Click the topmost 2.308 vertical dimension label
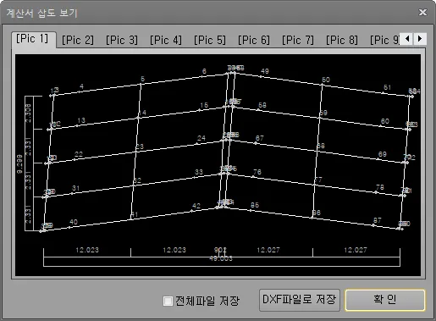The image size is (436, 321). point(29,113)
